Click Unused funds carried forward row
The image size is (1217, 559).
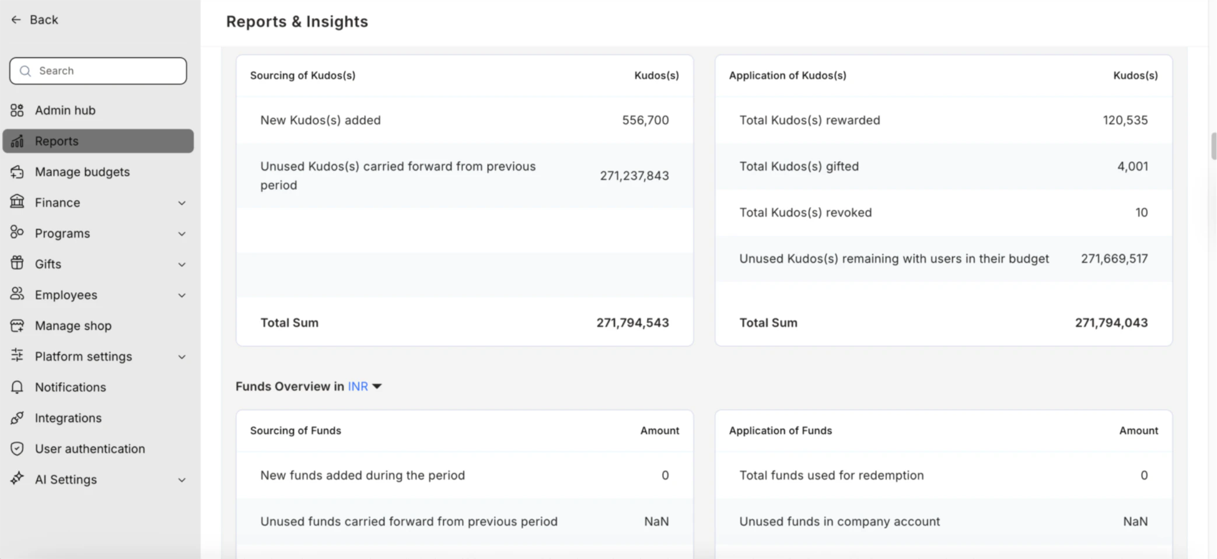(x=465, y=521)
